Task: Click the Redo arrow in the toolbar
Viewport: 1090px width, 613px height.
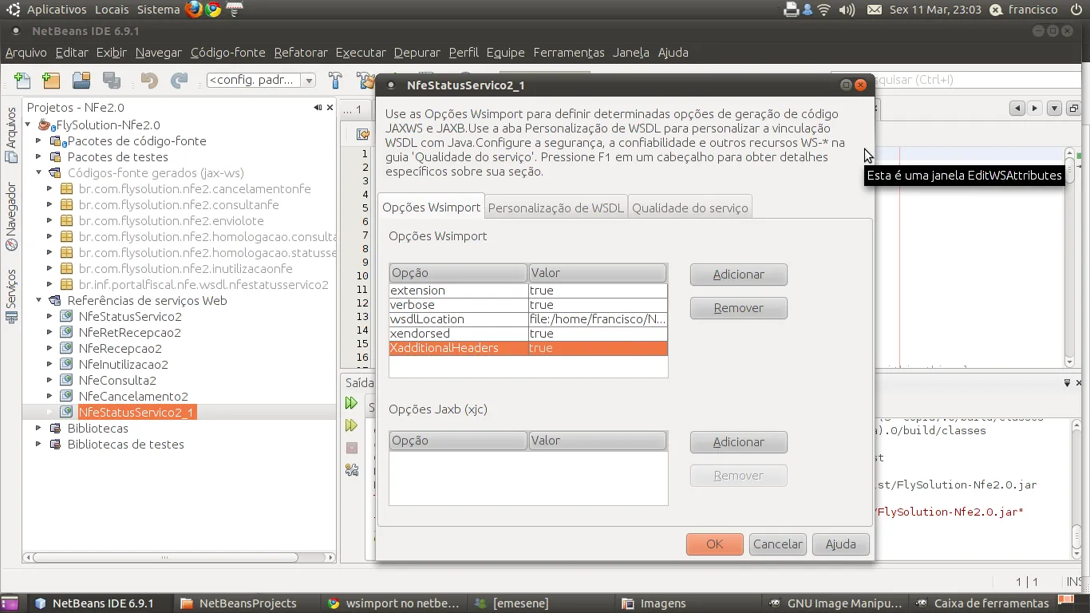Action: [x=180, y=80]
